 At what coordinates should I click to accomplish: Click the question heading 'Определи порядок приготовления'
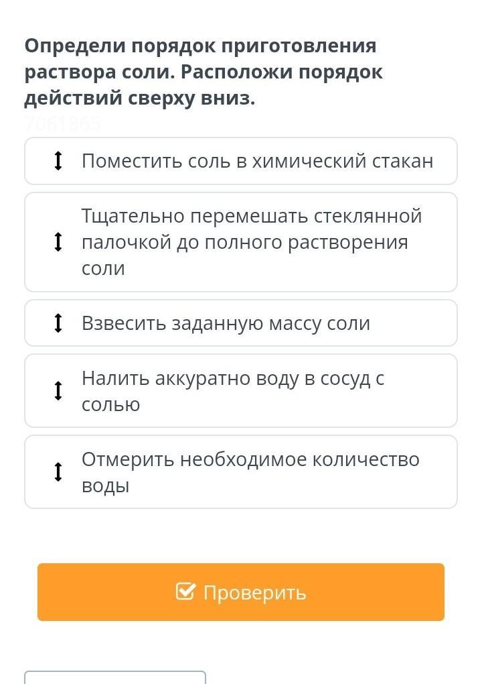(x=200, y=46)
